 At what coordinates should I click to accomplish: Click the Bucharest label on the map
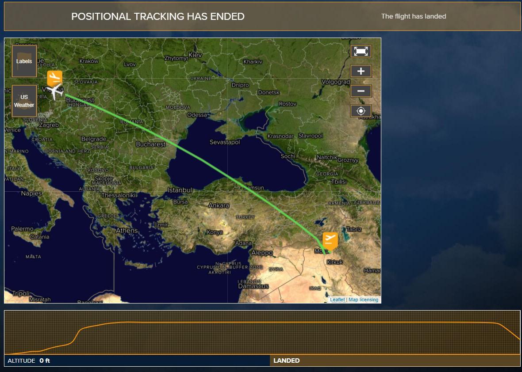point(150,144)
